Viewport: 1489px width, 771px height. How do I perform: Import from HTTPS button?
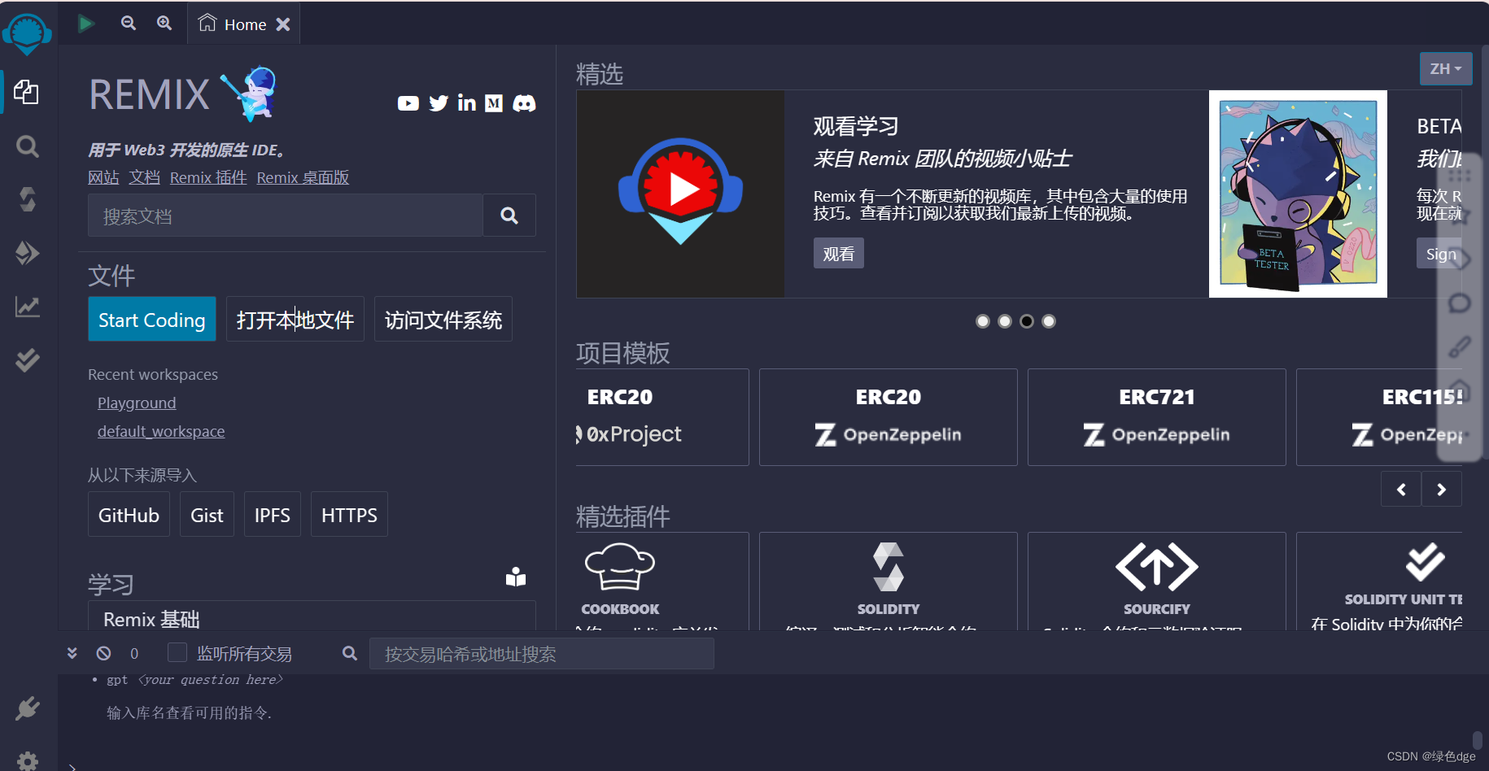(x=349, y=515)
